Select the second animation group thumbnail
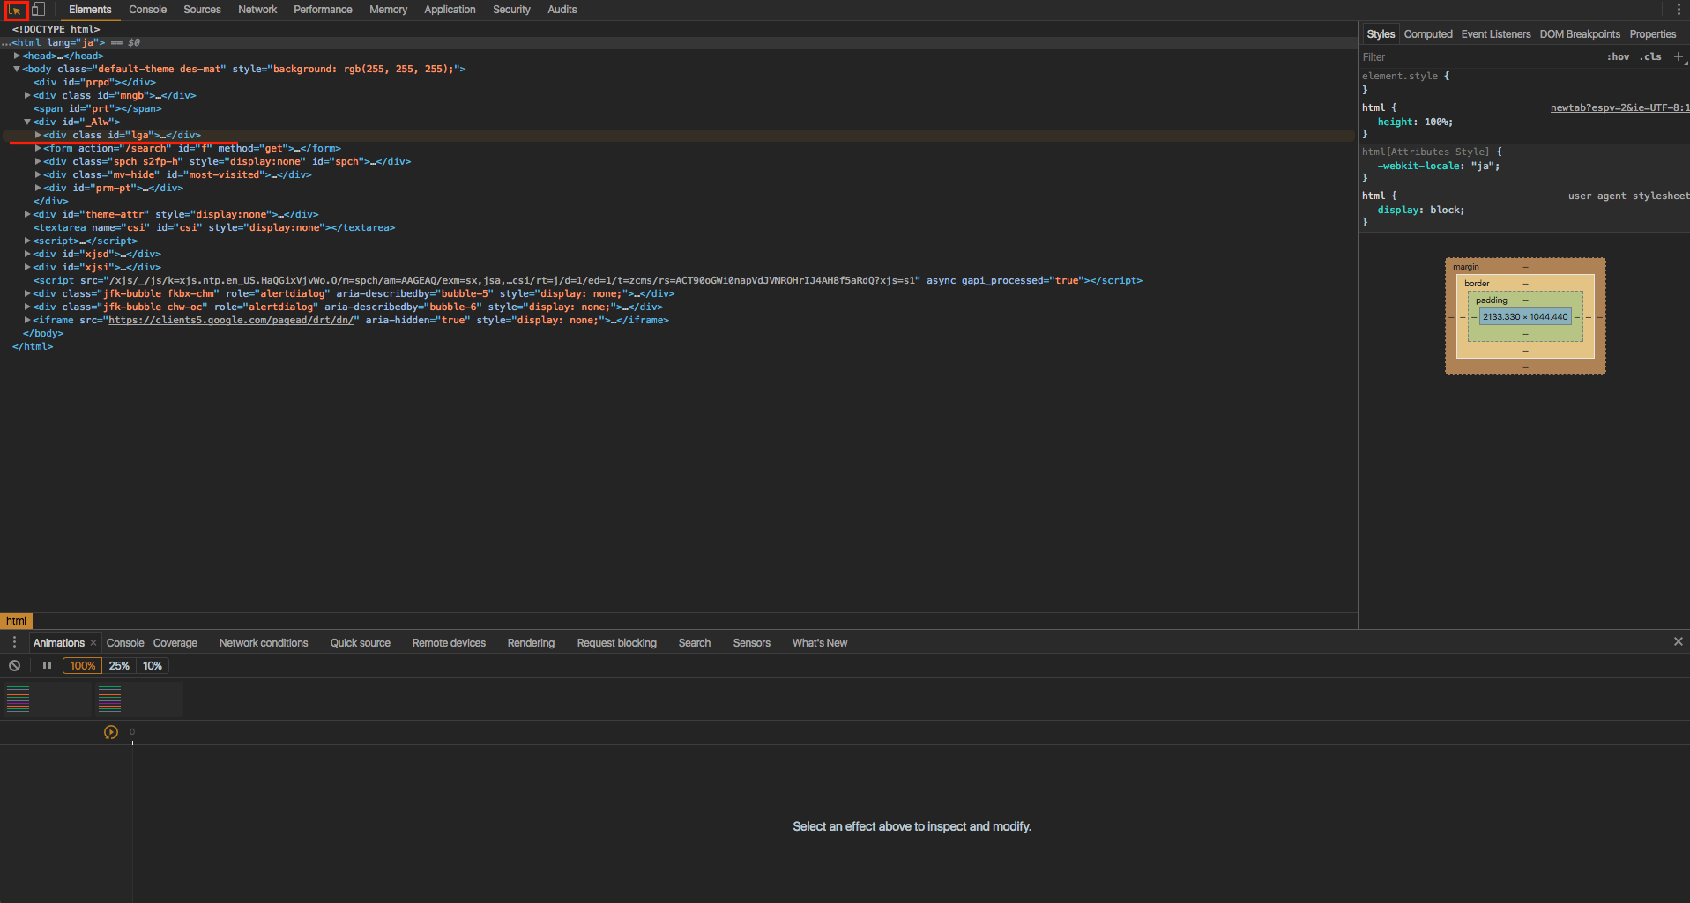Screen dimensions: 1690x903 (x=139, y=699)
